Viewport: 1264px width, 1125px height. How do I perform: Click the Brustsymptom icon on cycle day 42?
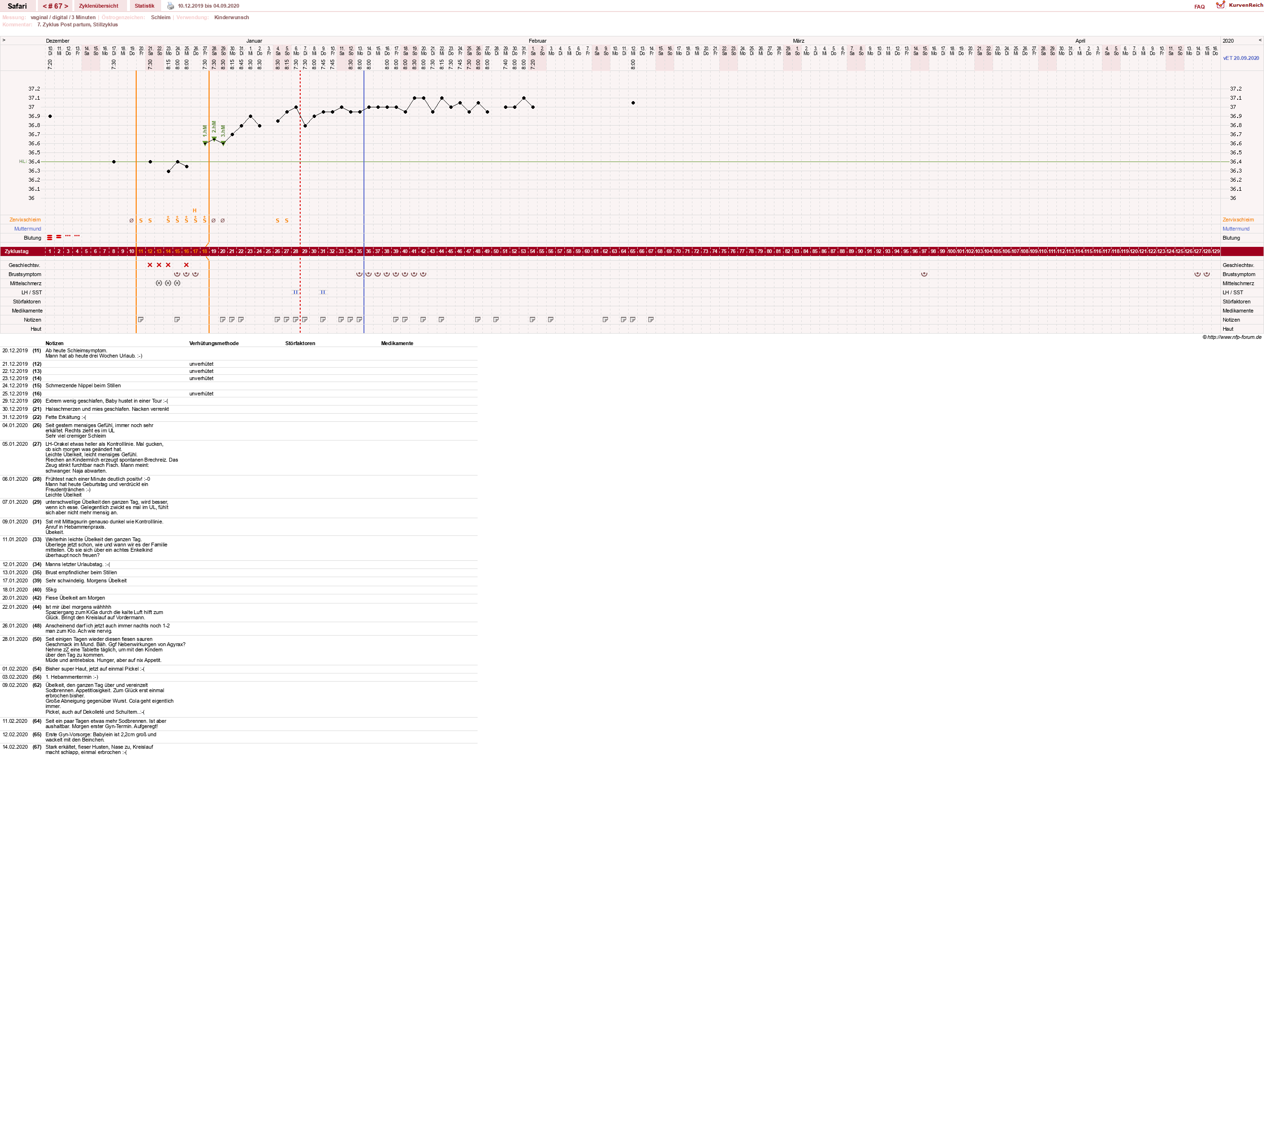coord(423,274)
